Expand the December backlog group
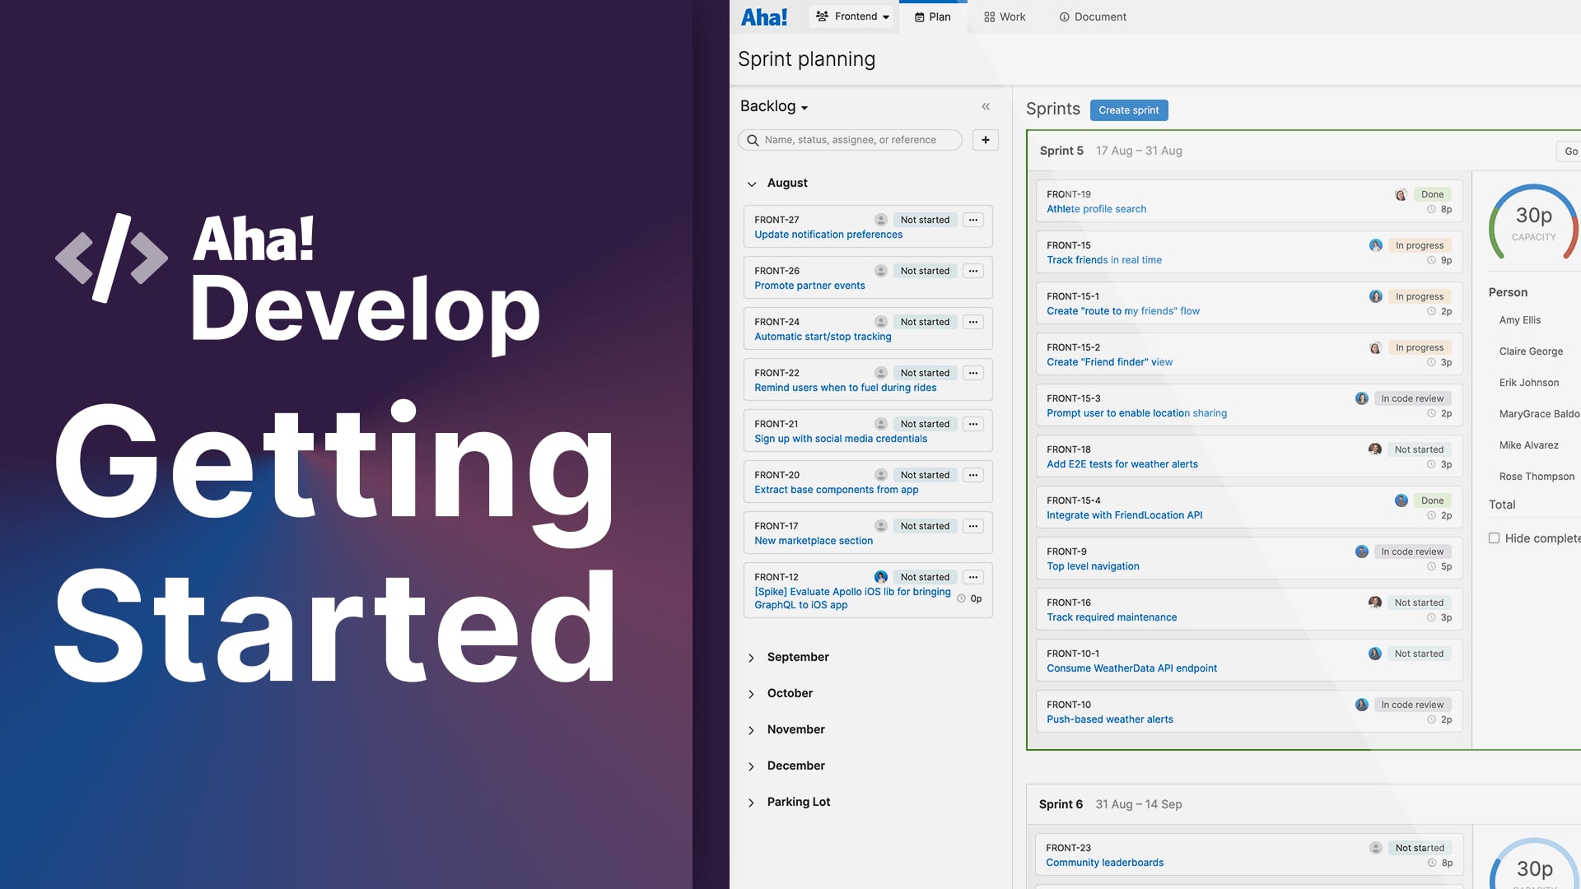Image resolution: width=1581 pixels, height=889 pixels. click(751, 766)
